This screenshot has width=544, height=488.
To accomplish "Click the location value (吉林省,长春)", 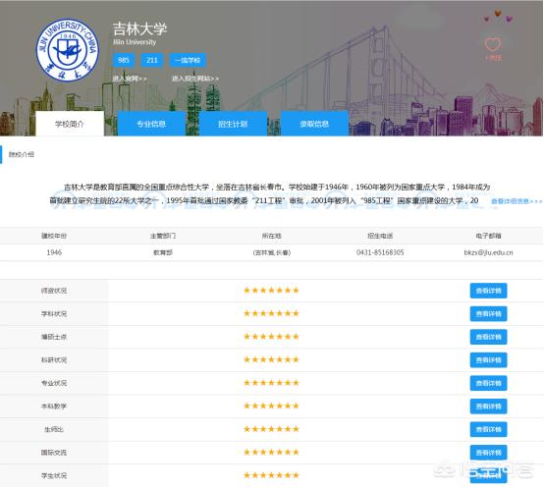I will tap(272, 252).
